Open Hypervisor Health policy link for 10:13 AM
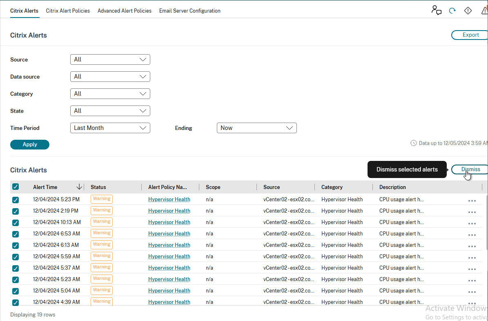This screenshot has width=488, height=321. point(169,222)
